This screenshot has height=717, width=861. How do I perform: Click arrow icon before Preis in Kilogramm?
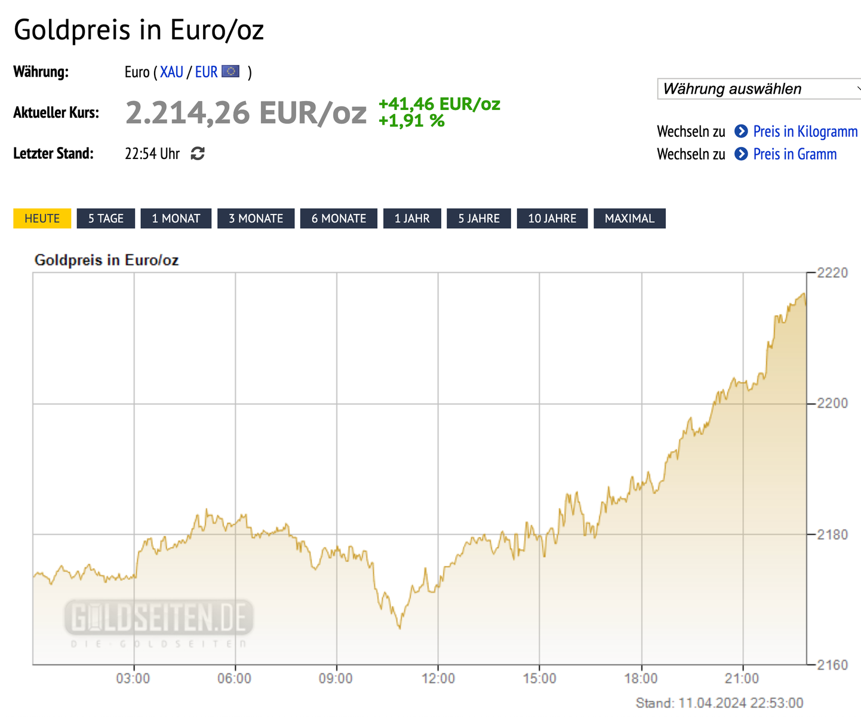tap(741, 131)
